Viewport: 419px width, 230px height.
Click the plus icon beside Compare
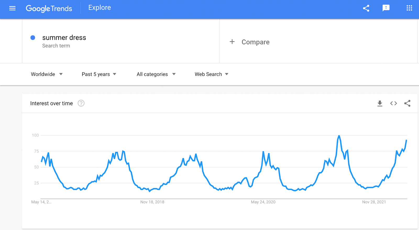pyautogui.click(x=232, y=42)
